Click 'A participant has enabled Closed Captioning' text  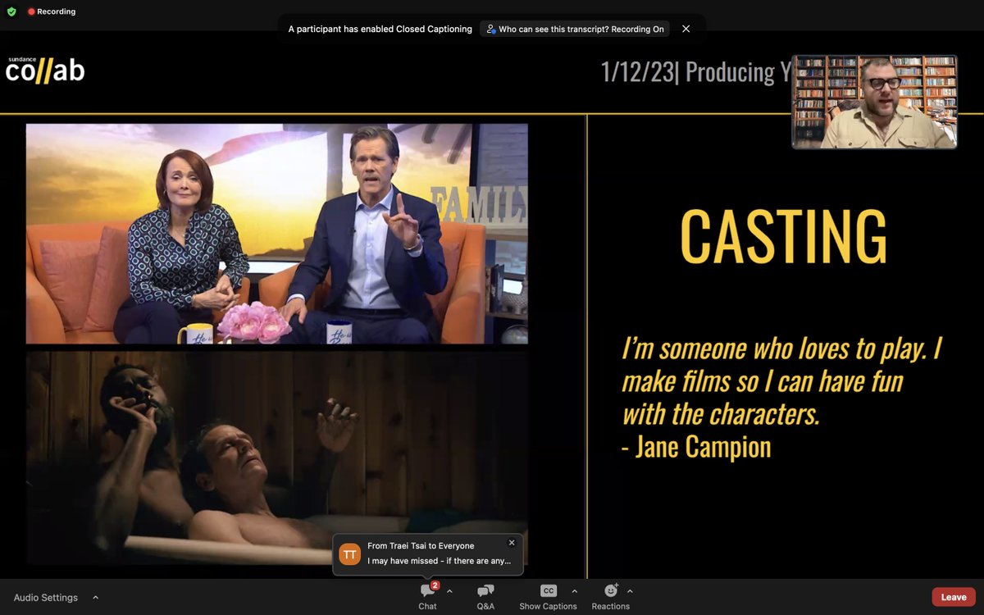[380, 29]
